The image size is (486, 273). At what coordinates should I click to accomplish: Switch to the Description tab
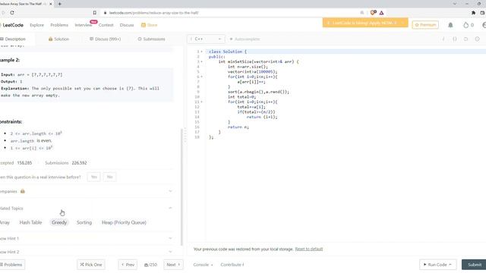(x=13, y=39)
